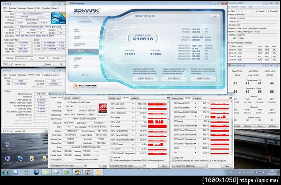This screenshot has height=185, width=281.
Task: Click the Real Temp title bar icon
Action: (x=229, y=66)
